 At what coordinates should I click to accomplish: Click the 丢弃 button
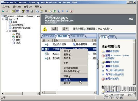(66, 29)
